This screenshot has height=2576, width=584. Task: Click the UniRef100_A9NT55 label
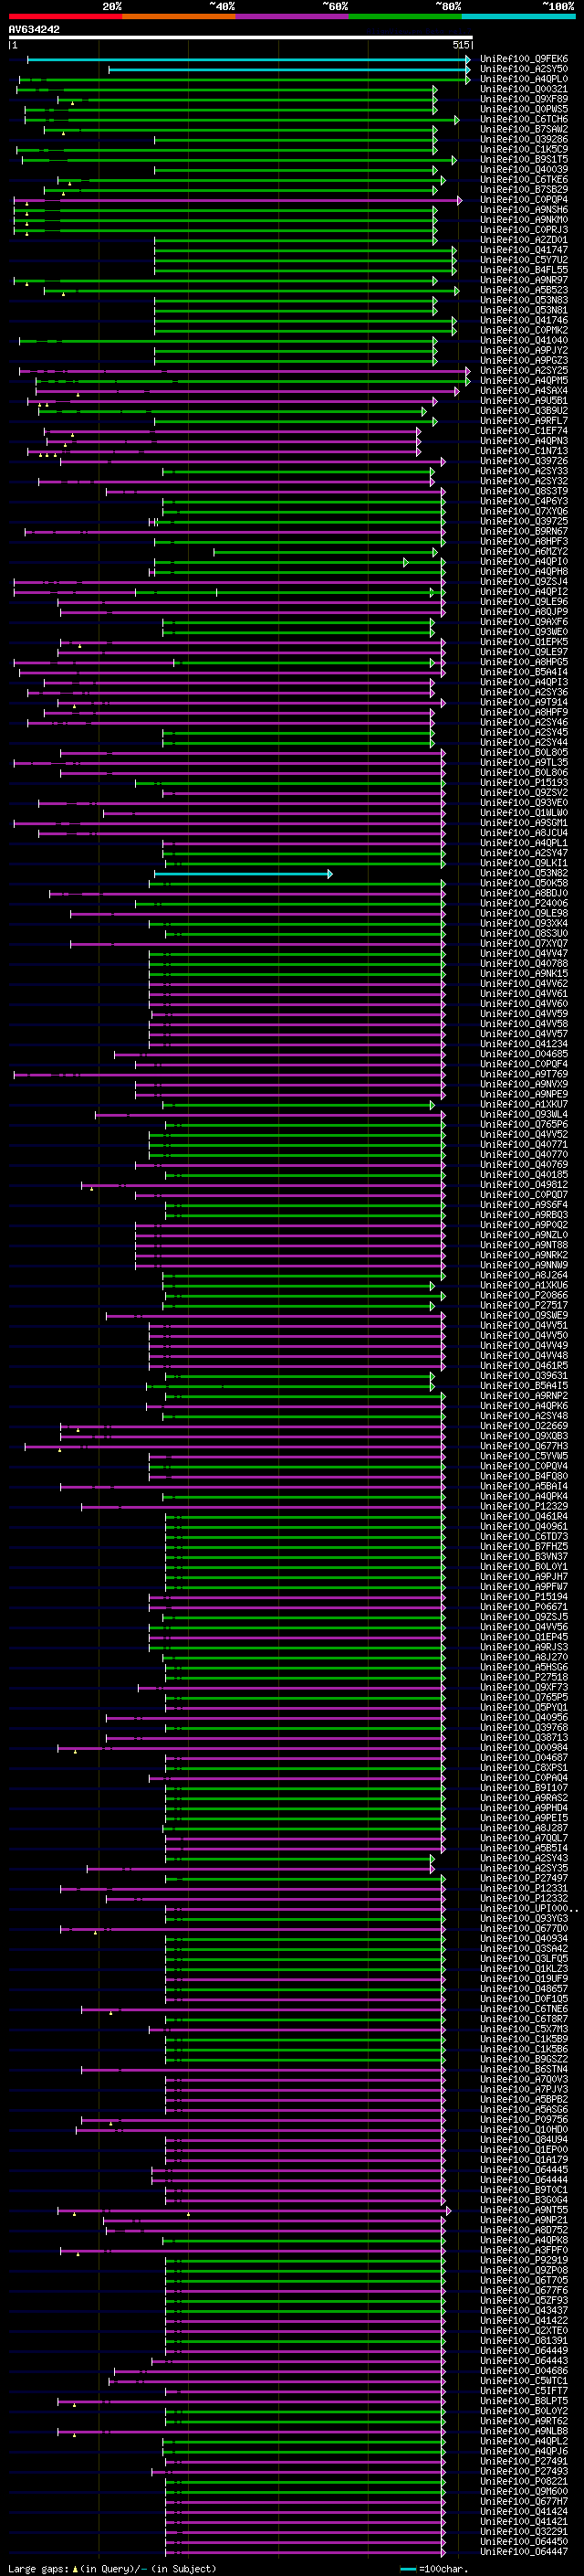(x=523, y=2211)
